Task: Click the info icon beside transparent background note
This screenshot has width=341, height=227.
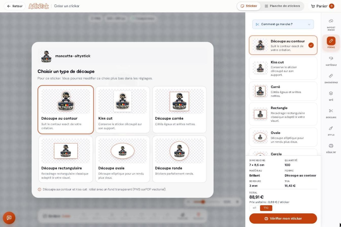Action: pyautogui.click(x=40, y=190)
